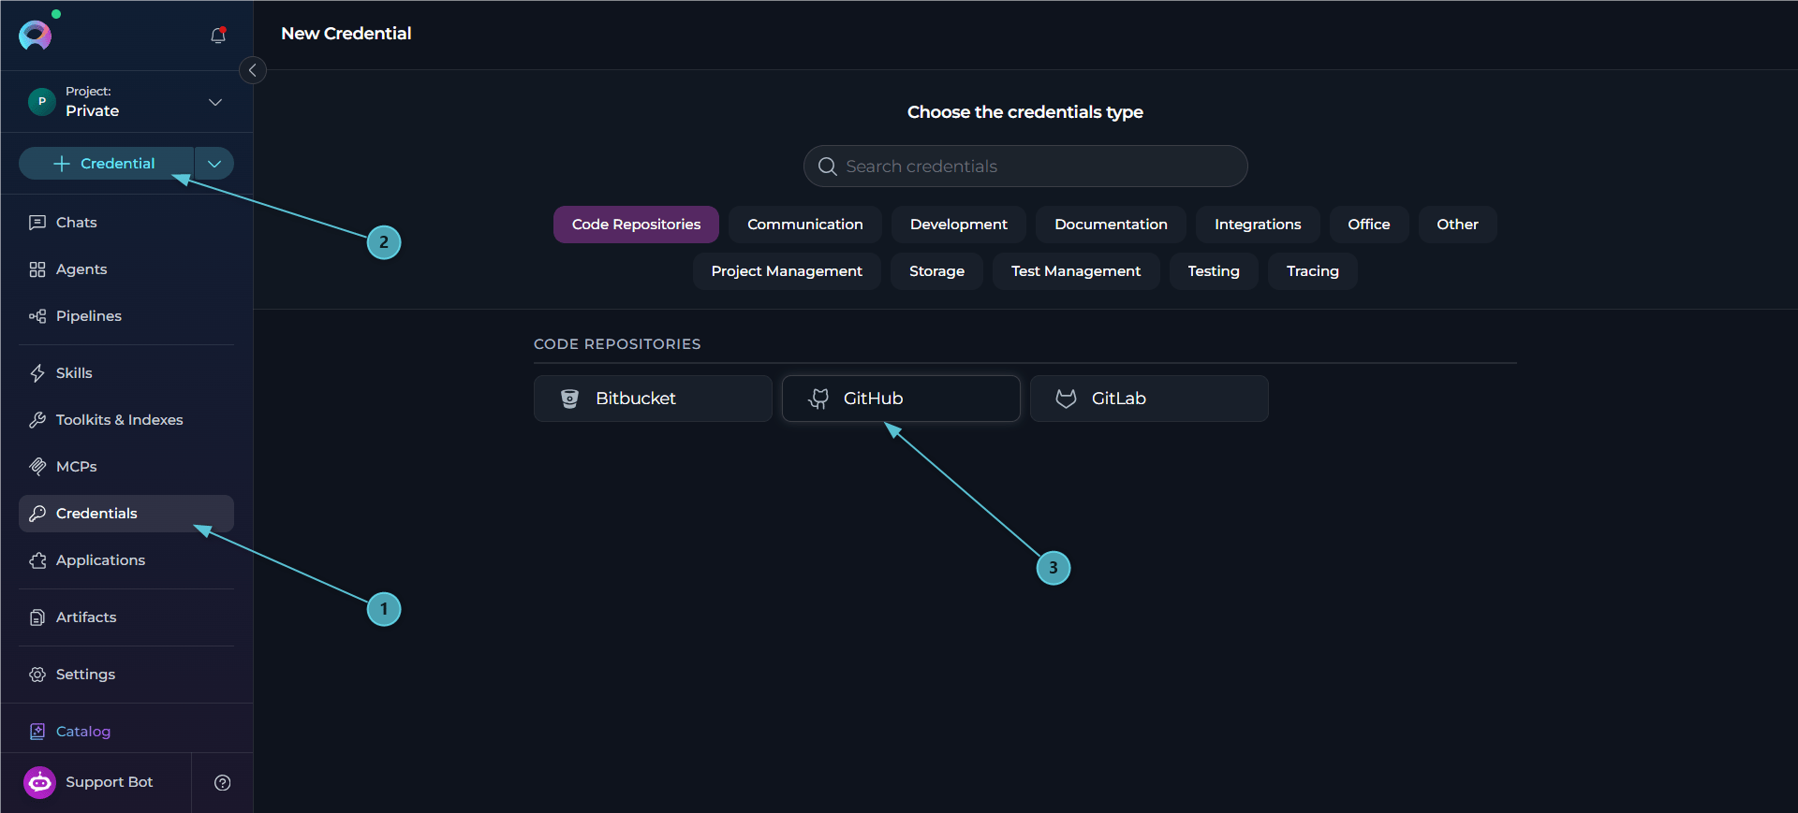The image size is (1798, 813).
Task: Click the Agents grid icon
Action: click(x=37, y=269)
